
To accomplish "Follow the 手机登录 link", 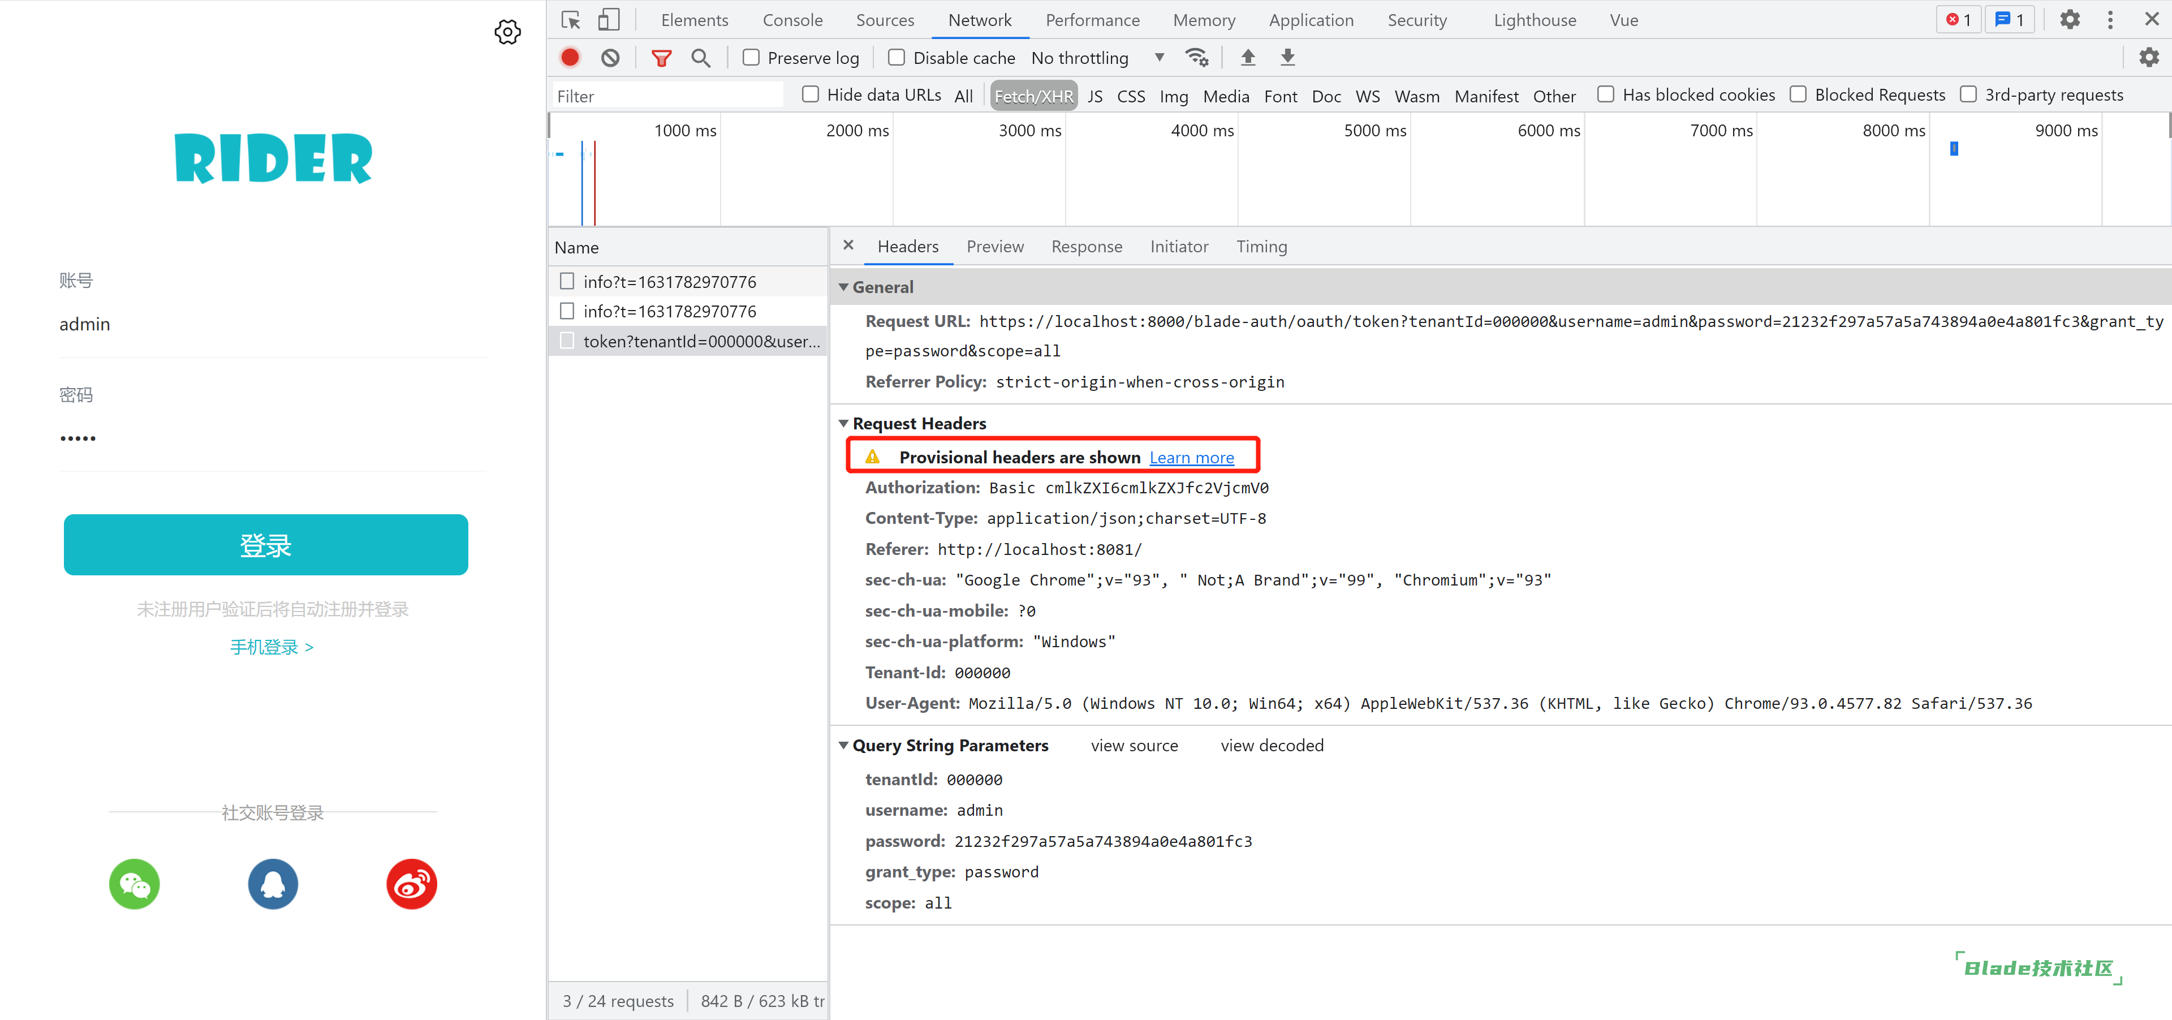I will 271,647.
